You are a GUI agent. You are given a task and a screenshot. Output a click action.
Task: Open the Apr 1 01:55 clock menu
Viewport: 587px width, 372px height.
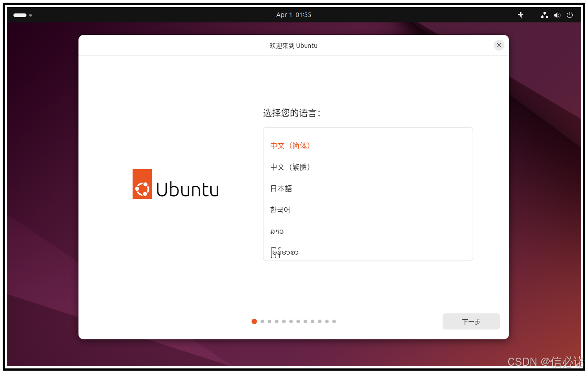pos(294,15)
